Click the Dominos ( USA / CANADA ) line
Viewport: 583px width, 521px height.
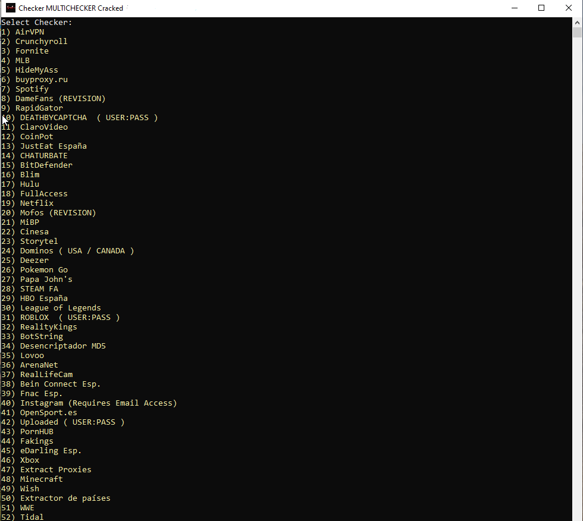click(68, 251)
